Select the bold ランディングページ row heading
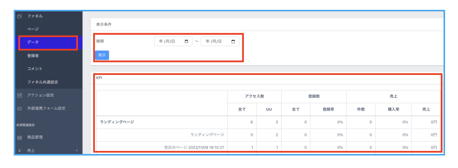 pyautogui.click(x=117, y=122)
